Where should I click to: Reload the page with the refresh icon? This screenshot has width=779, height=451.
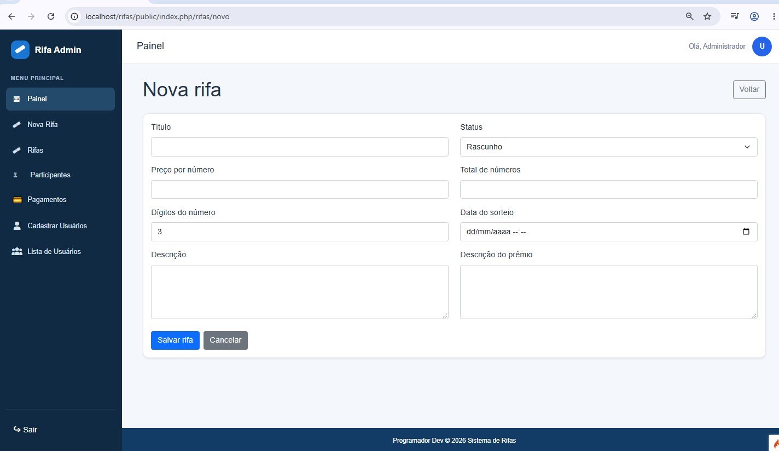51,16
